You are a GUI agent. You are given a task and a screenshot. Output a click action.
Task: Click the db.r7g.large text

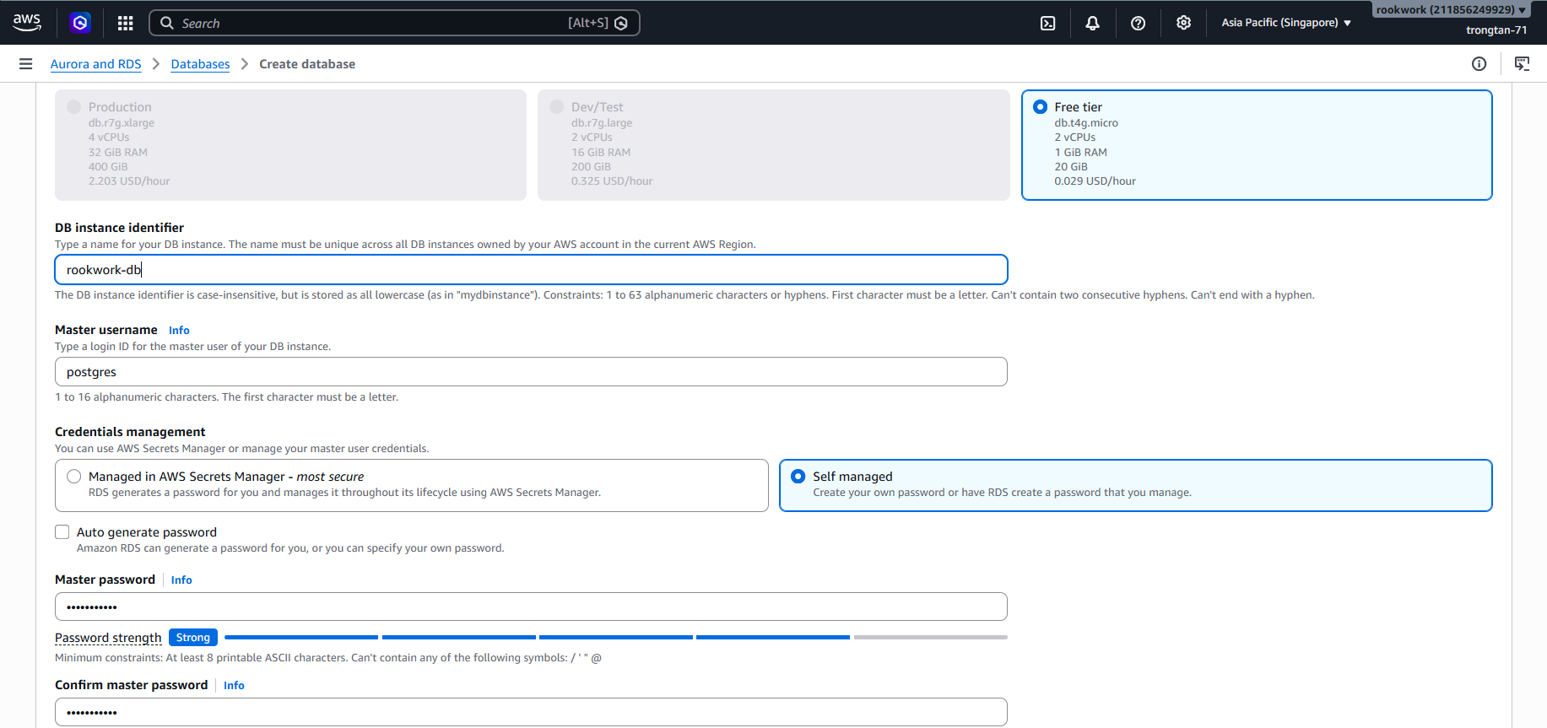[x=602, y=123]
